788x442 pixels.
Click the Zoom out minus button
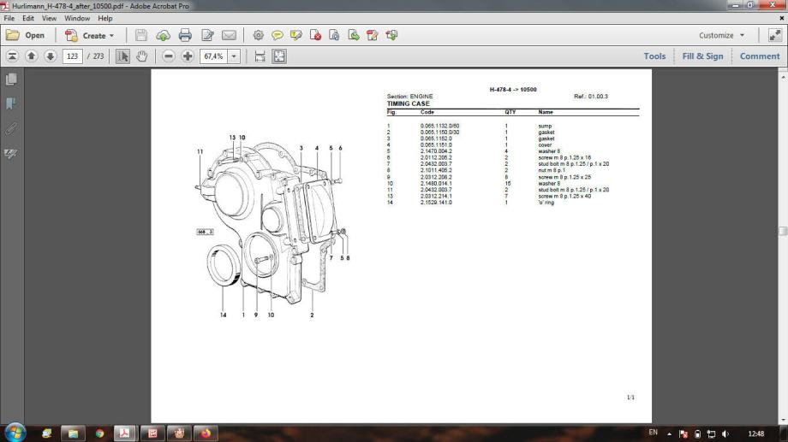[169, 56]
